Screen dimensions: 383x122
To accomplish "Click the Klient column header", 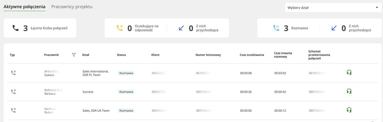I will click(155, 55).
